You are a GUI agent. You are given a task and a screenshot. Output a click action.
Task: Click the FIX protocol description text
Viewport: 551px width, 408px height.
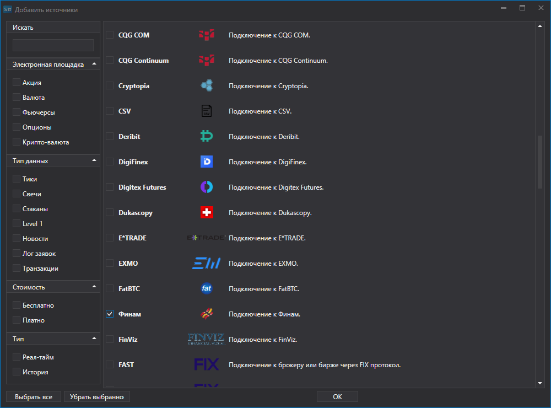(x=315, y=365)
